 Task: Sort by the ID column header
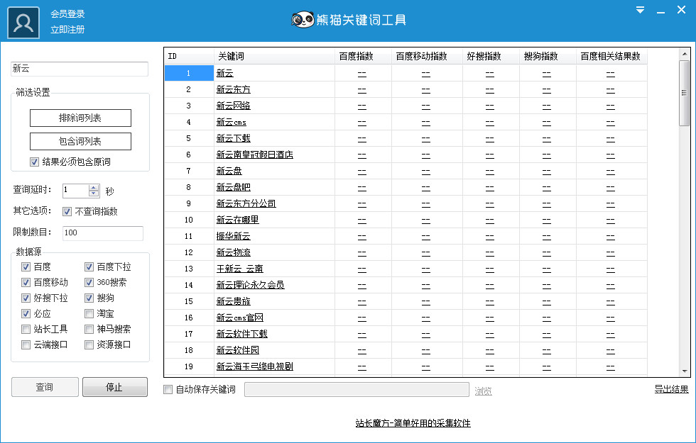pos(190,56)
